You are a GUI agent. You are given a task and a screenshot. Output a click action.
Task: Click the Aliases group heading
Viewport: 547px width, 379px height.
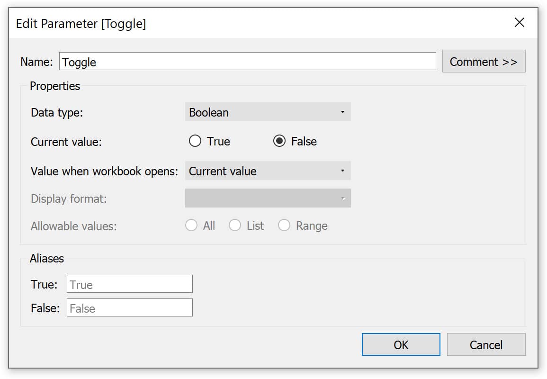(47, 259)
